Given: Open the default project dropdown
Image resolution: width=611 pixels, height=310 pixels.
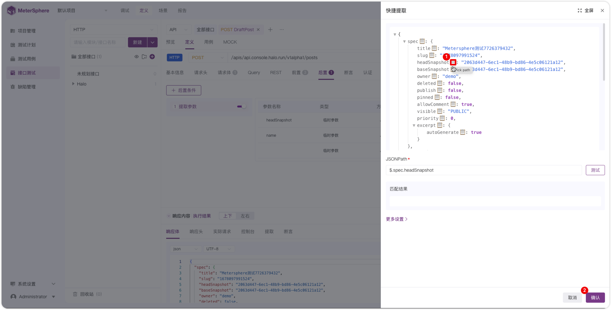Looking at the screenshot, I should point(82,10).
